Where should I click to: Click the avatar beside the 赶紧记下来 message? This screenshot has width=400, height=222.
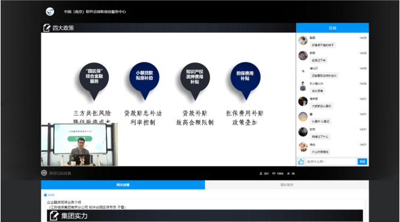coord(303,56)
